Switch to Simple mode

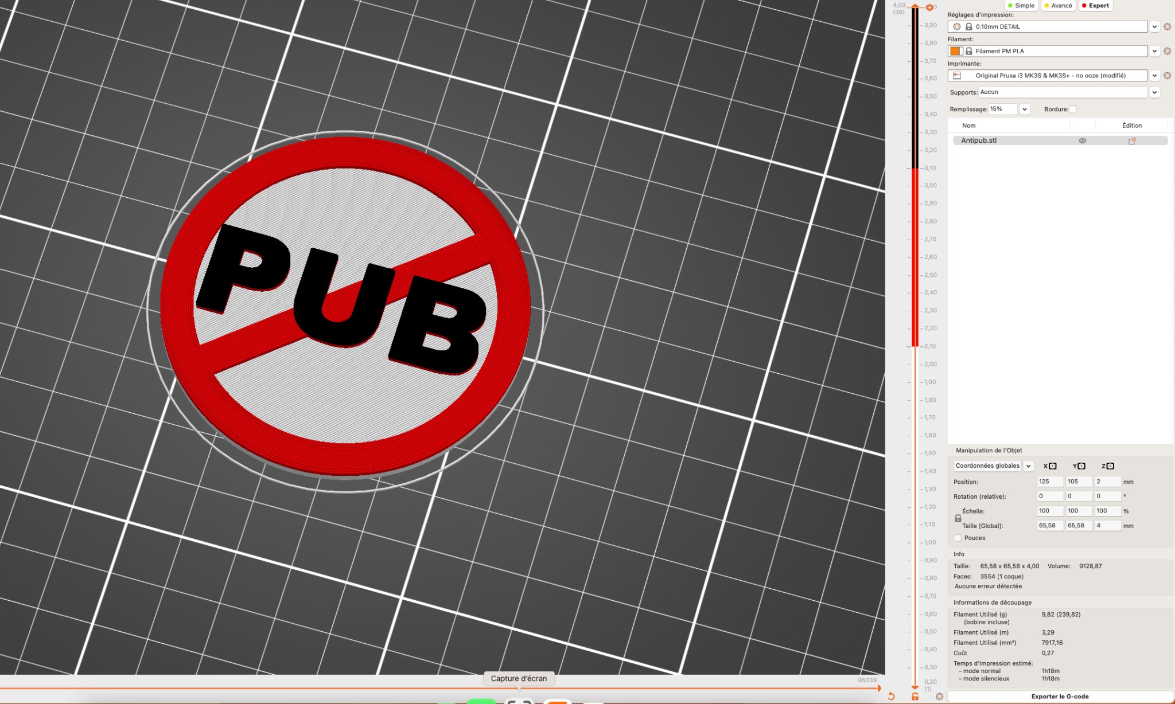[x=1021, y=6]
